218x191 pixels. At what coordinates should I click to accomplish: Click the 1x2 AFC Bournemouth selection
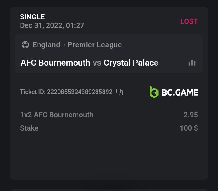coord(57,115)
